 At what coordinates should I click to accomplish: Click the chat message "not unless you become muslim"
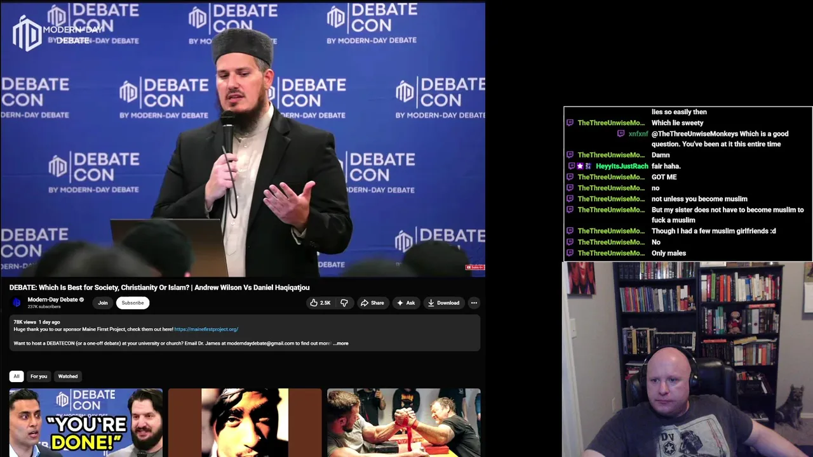pyautogui.click(x=699, y=199)
